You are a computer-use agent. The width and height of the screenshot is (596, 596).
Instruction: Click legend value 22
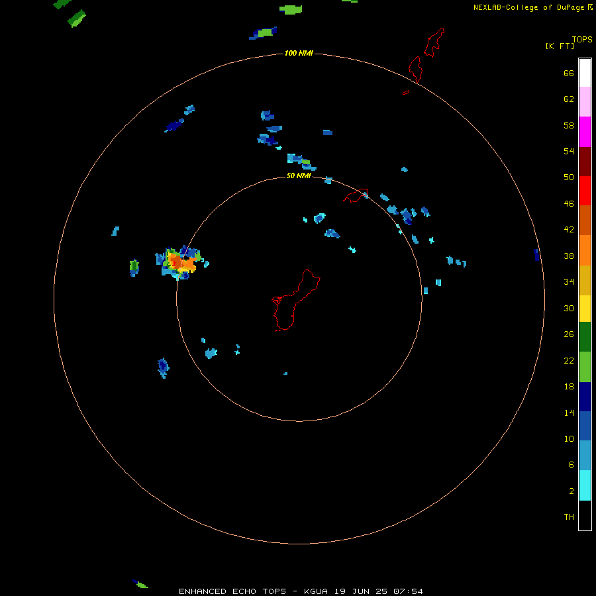tap(569, 360)
